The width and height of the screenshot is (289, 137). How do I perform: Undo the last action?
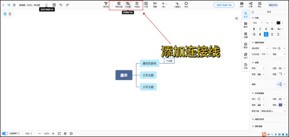point(61,5)
